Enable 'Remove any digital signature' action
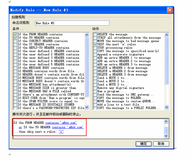Image resolution: width=191 pixels, height=159 pixels. (x=95, y=88)
